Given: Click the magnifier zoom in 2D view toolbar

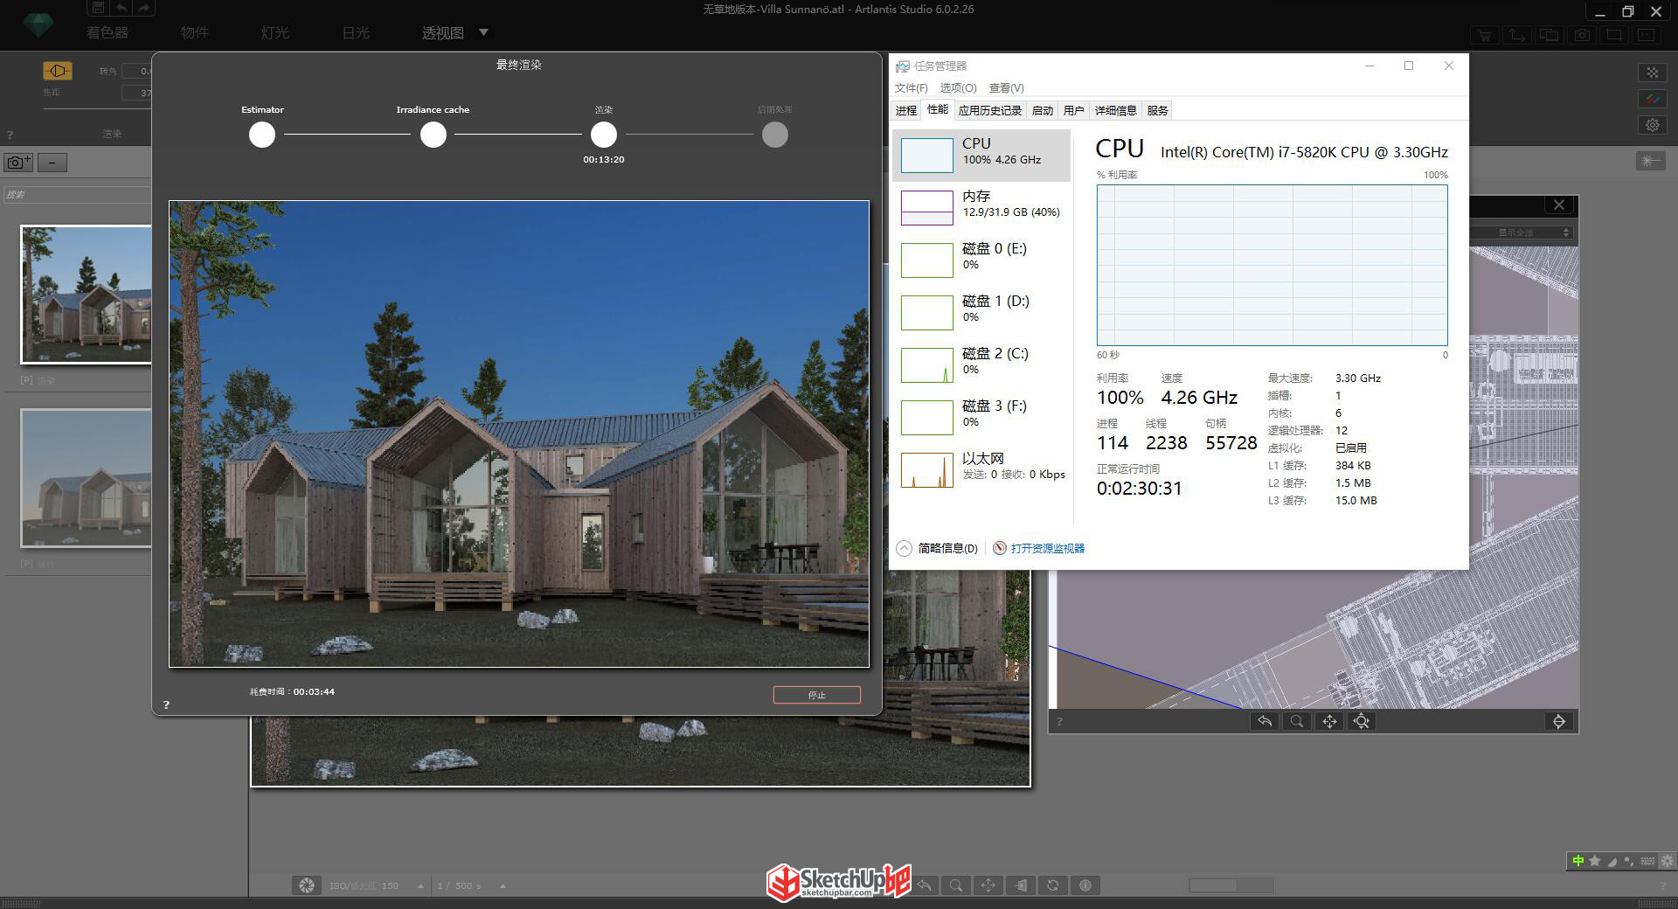Looking at the screenshot, I should 1297,721.
